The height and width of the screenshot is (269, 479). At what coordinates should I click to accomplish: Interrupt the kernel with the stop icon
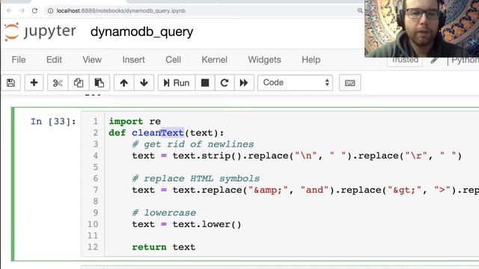pos(205,83)
